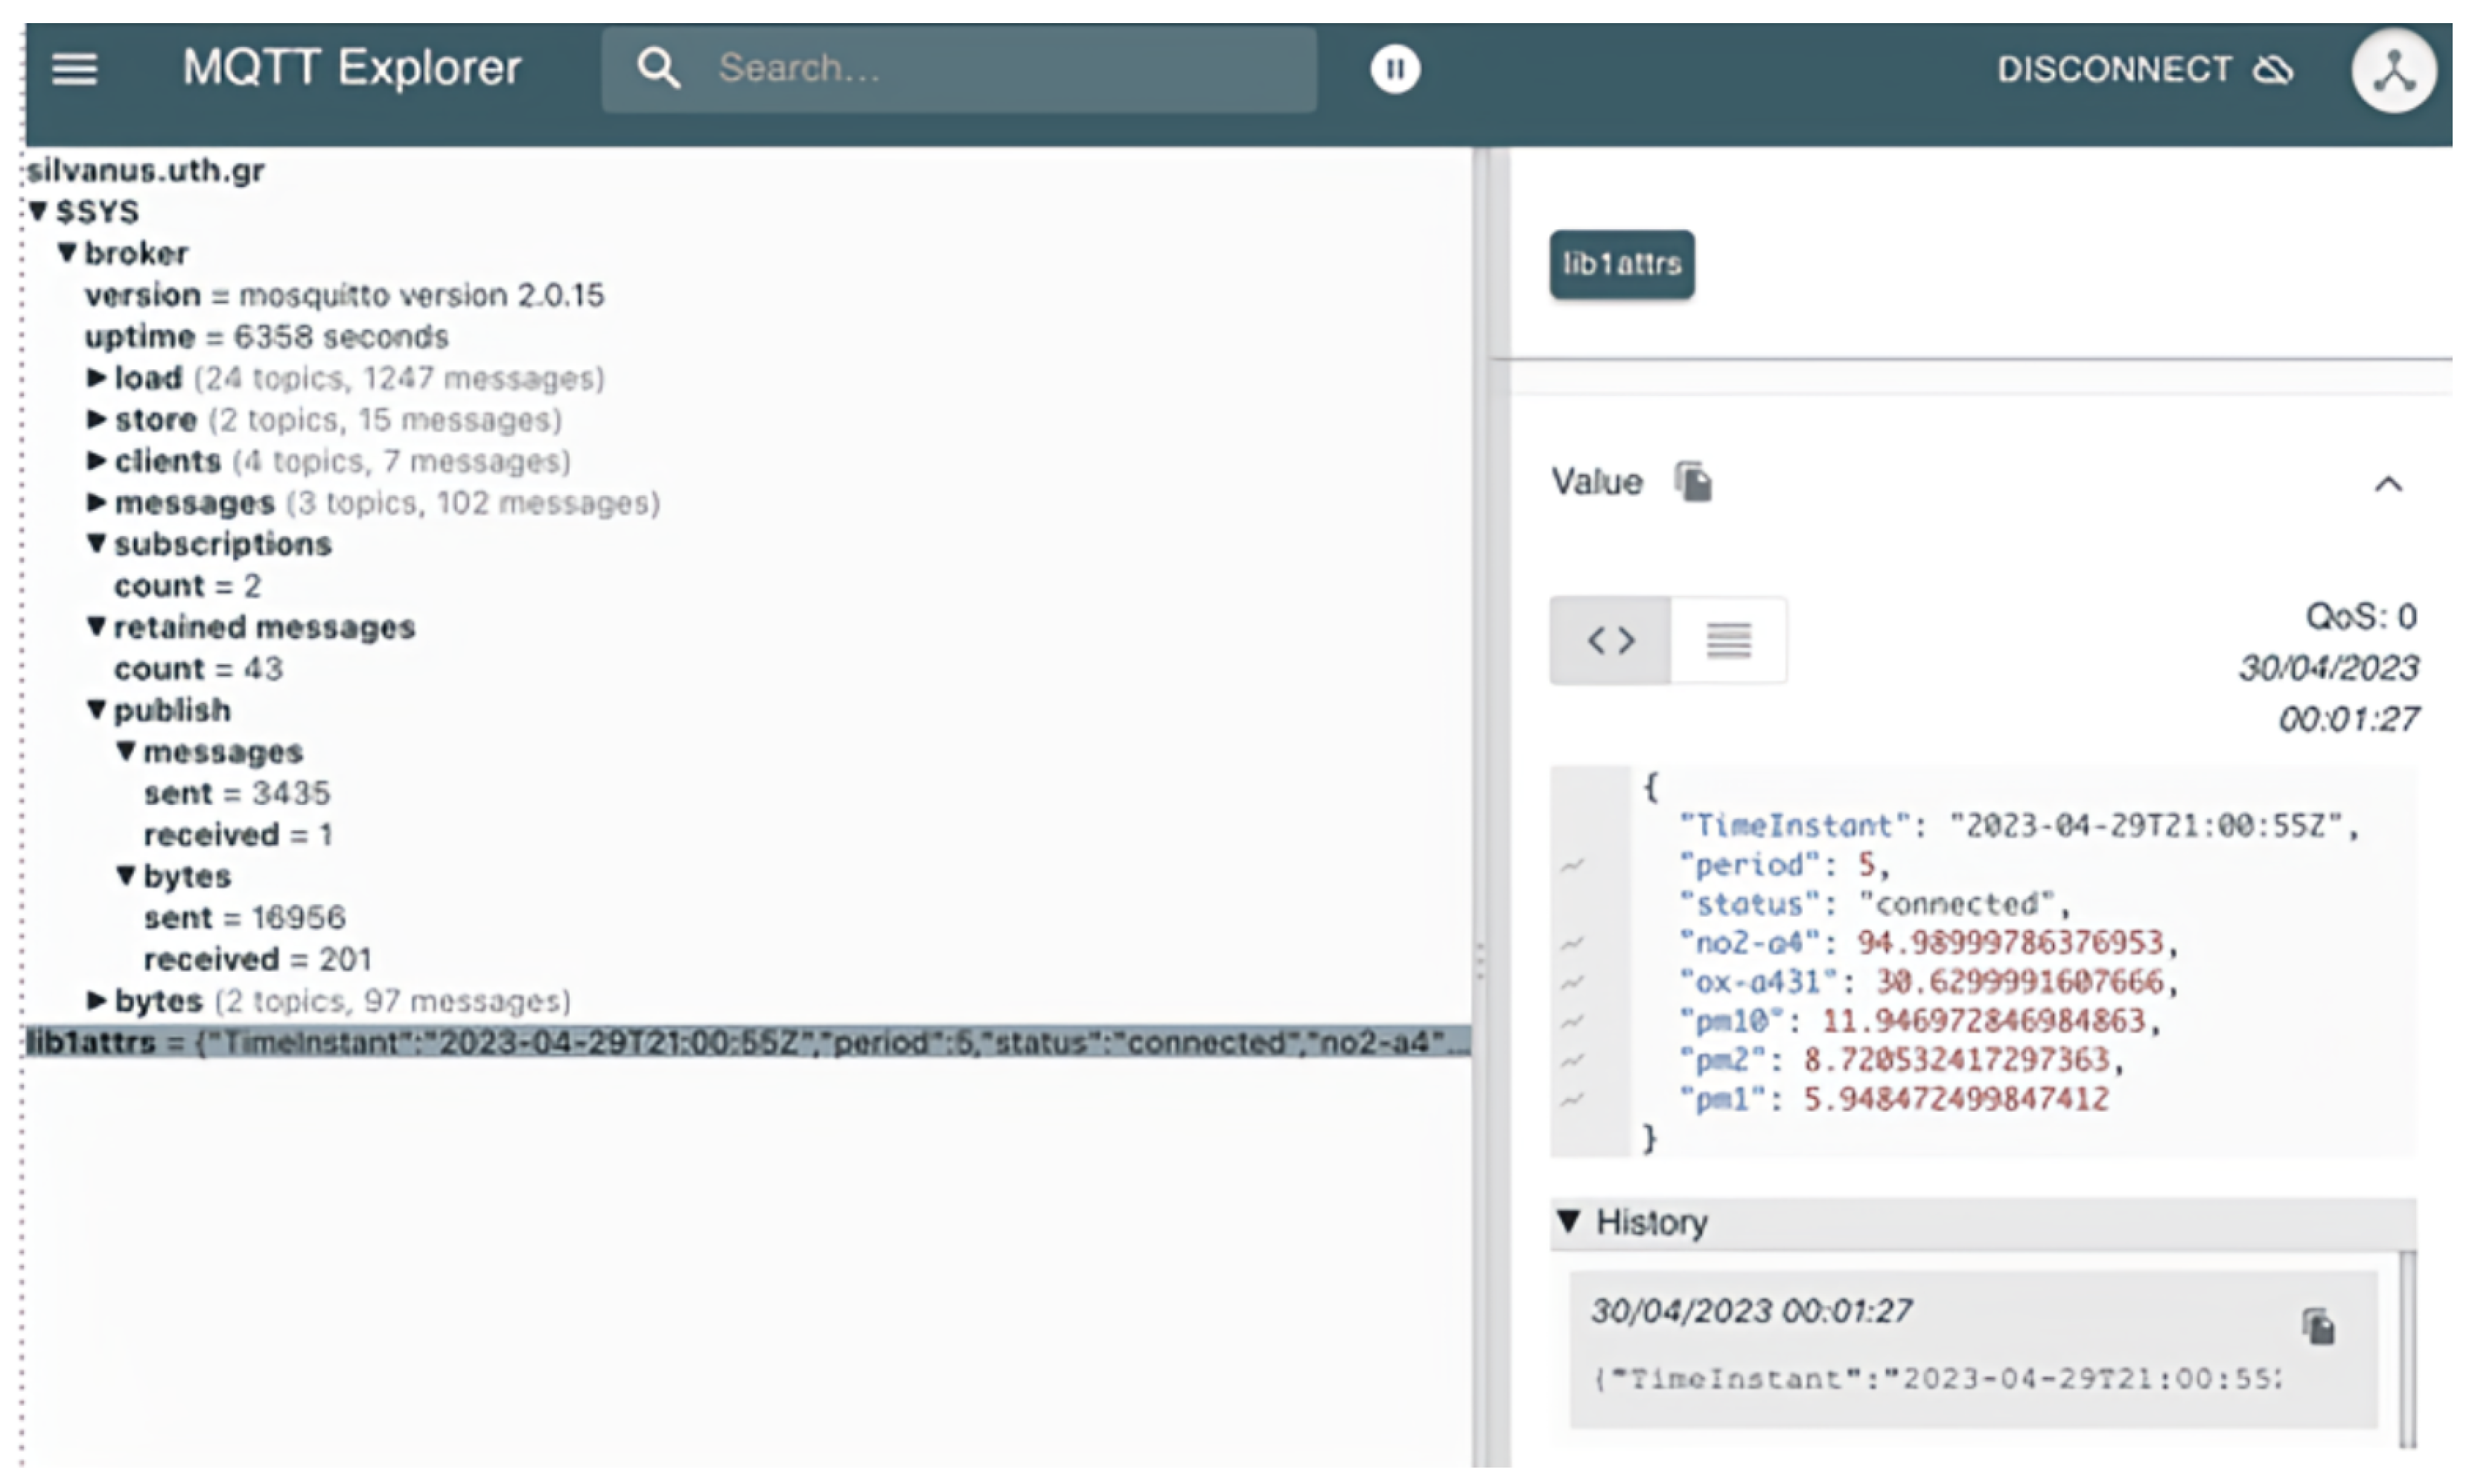The height and width of the screenshot is (1484, 2472).
Task: Click the History panel scrollbar
Action: (x=2407, y=1348)
